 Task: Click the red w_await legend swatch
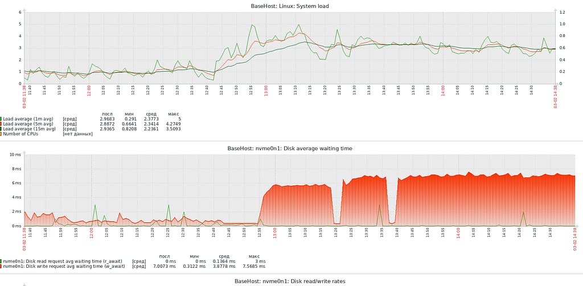tap(2, 266)
